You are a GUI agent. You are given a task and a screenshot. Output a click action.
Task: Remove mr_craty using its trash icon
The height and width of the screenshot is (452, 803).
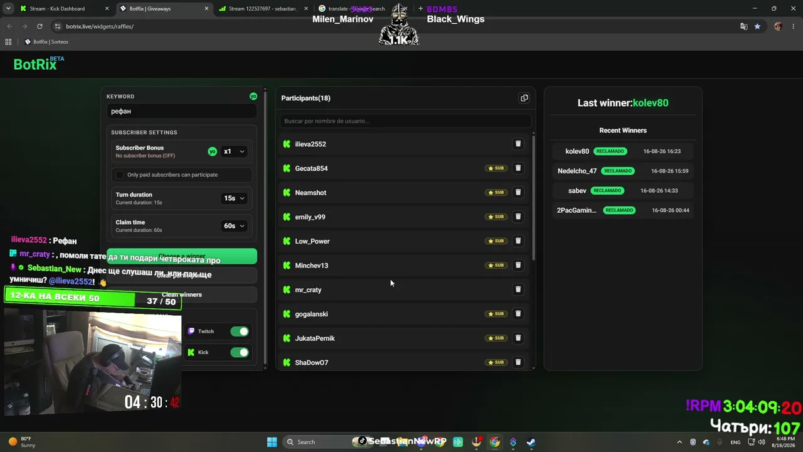tap(518, 289)
